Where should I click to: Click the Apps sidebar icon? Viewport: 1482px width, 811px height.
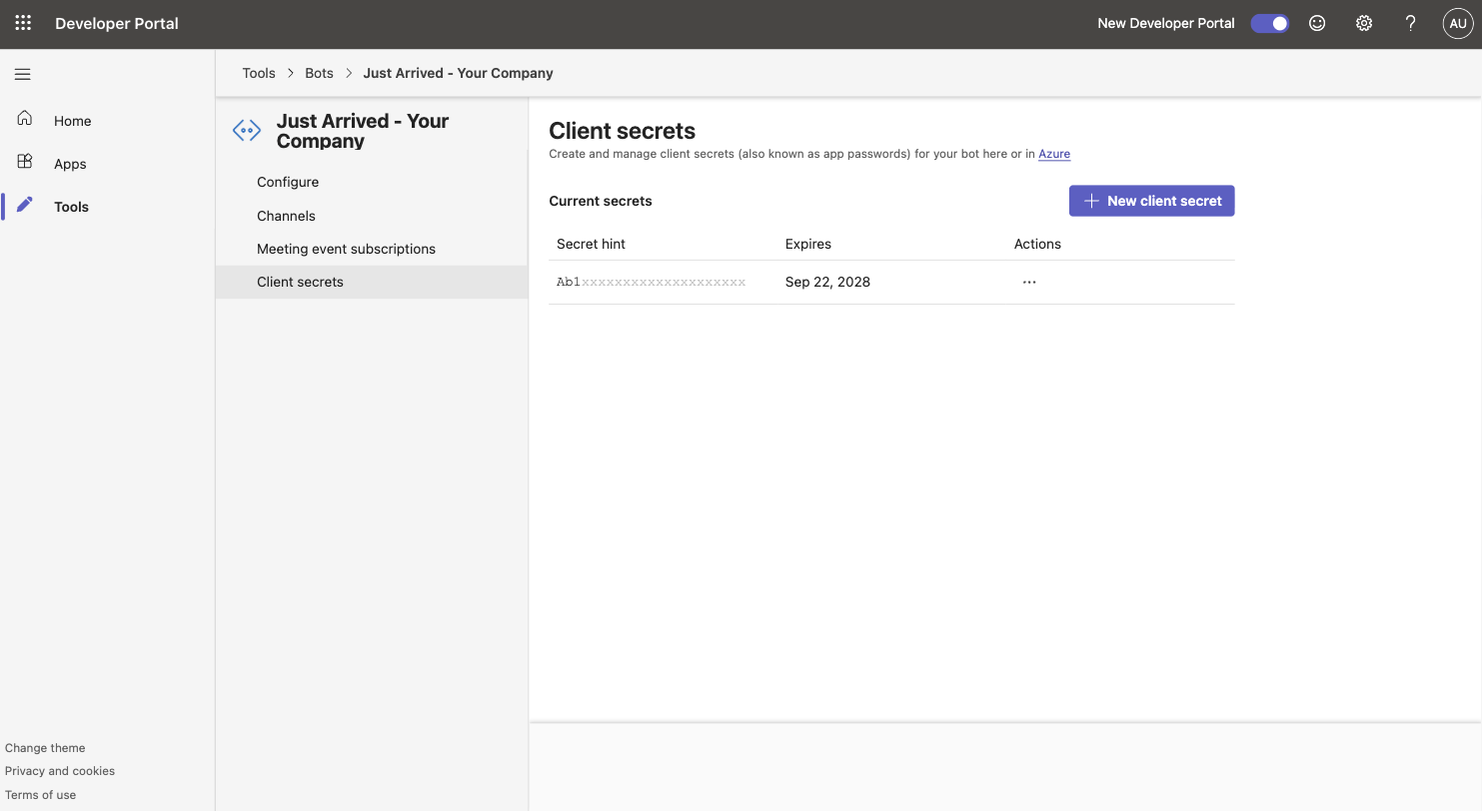click(25, 162)
